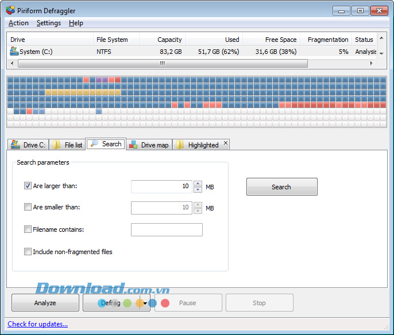Image resolution: width=394 pixels, height=335 pixels.
Task: Select the System (C:) drive row
Action: coord(192,52)
